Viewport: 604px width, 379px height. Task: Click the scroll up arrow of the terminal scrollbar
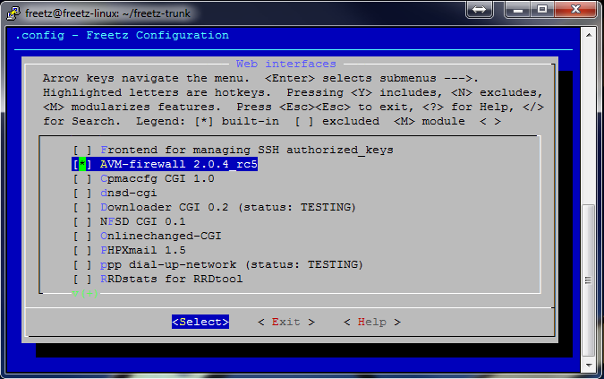tap(589, 32)
